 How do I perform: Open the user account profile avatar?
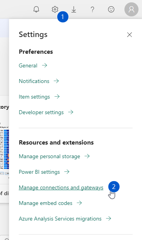(x=131, y=9)
